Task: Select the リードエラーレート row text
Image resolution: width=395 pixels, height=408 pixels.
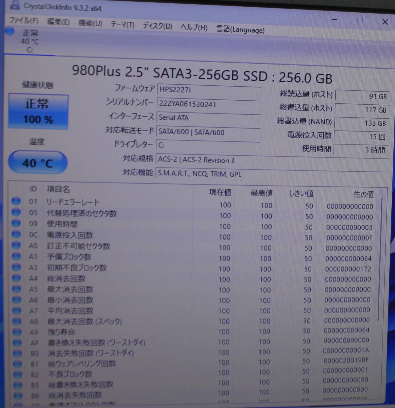Action: click(x=73, y=202)
